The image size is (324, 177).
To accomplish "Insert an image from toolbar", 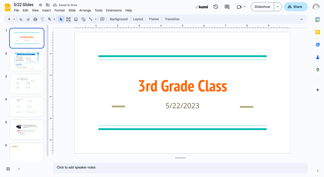I will (x=76, y=19).
